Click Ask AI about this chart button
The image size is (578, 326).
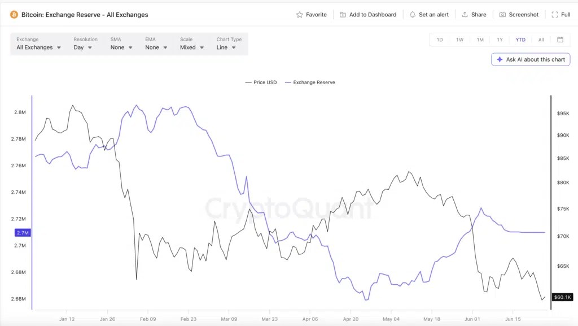[531, 59]
